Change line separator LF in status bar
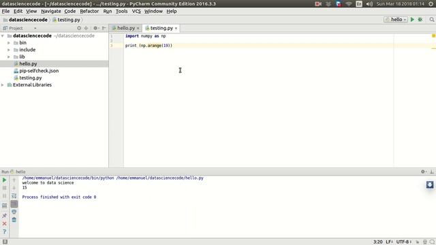 coord(389,242)
